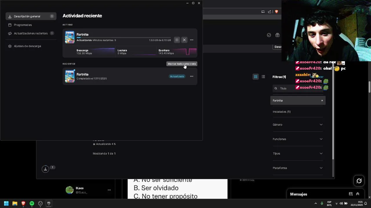
Task: Click the Lectura 0 Mbps stat
Action: [122, 52]
